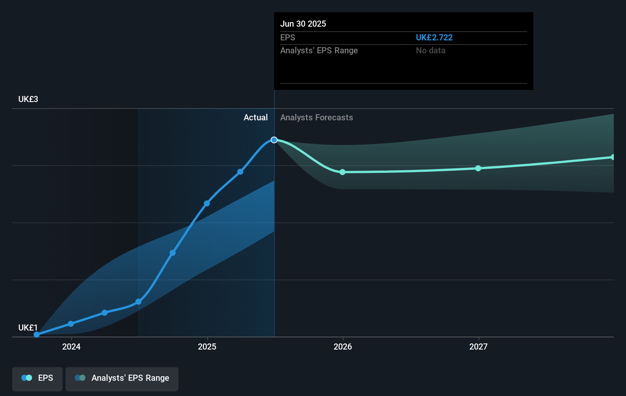Toggle the Analysts' EPS Range legend entry
Viewport: 626px width, 396px height.
(x=122, y=378)
